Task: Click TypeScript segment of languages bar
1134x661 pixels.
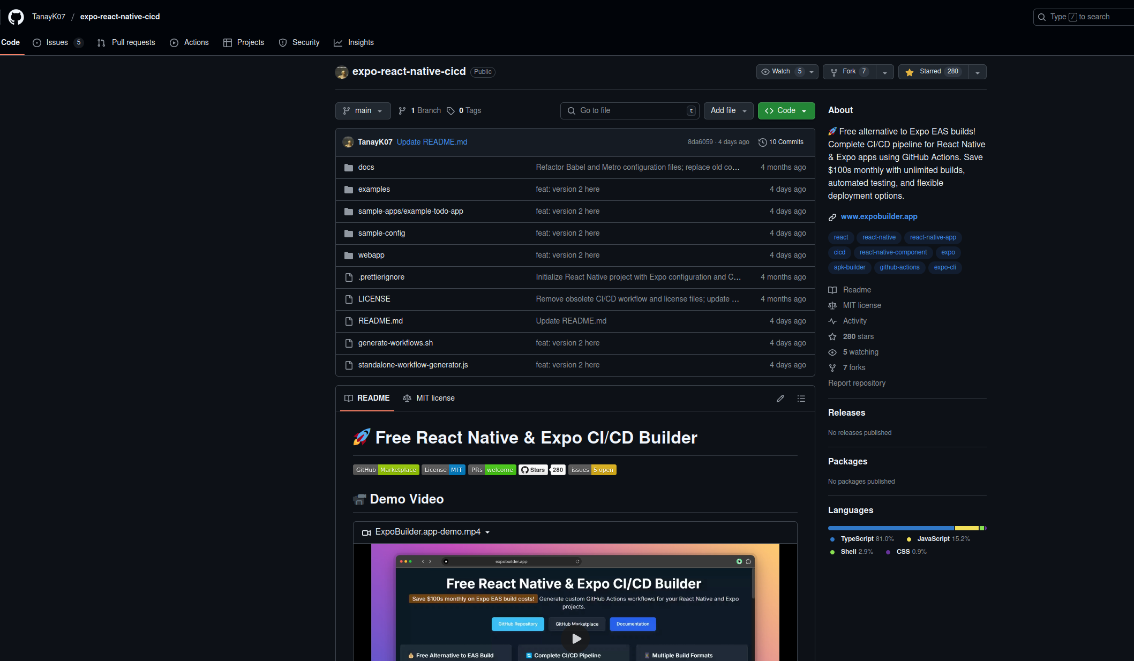Action: click(x=891, y=528)
